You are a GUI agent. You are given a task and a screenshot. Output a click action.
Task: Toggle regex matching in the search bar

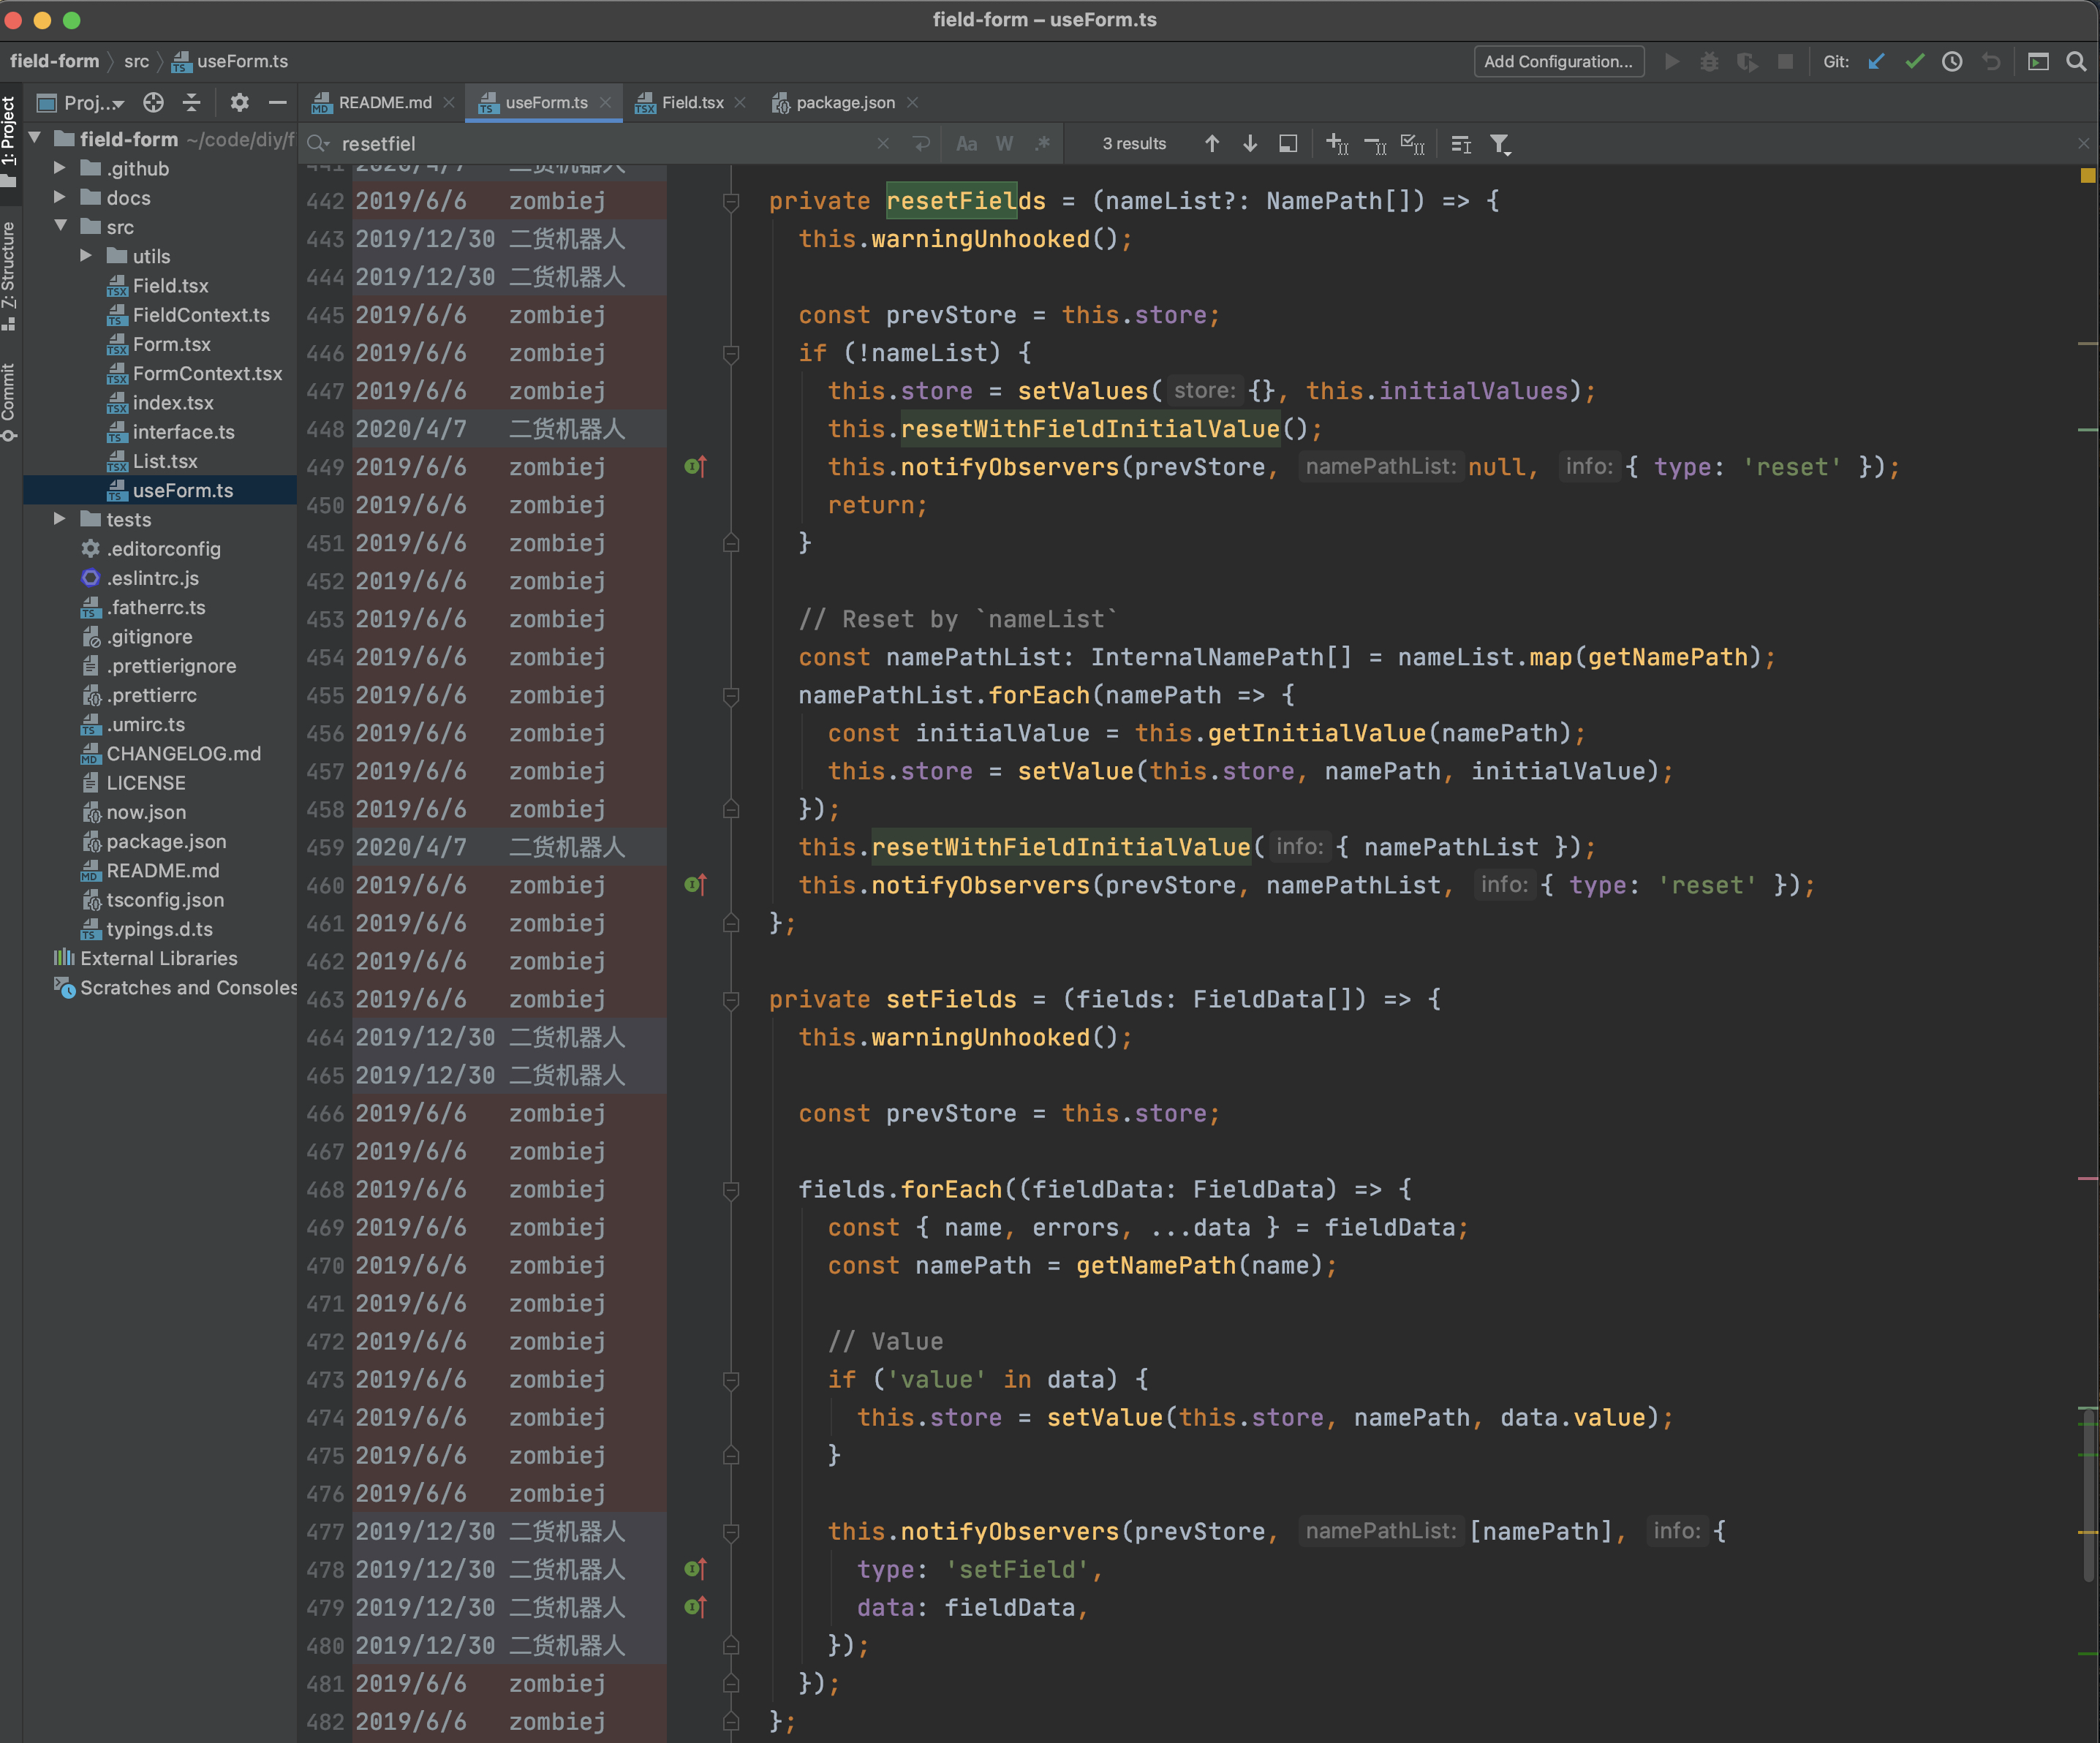(1042, 143)
